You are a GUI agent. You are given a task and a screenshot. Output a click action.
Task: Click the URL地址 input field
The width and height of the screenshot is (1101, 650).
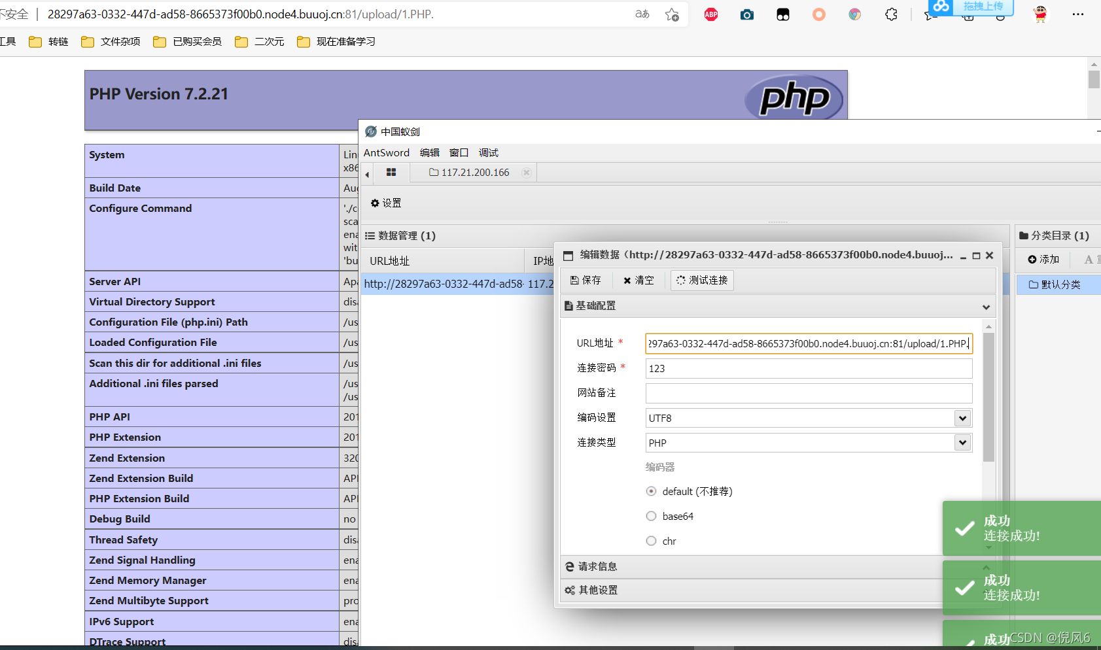pos(809,343)
